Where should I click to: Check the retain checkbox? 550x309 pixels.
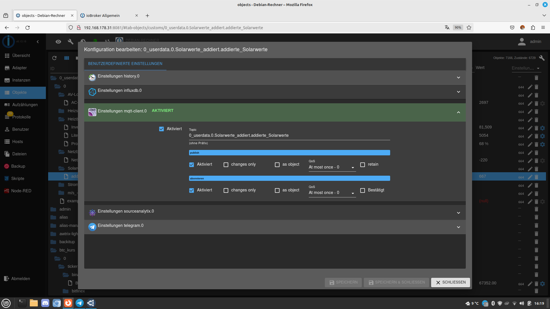click(x=363, y=165)
